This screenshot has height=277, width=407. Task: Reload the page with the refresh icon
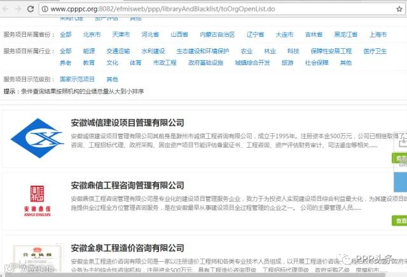coord(31,9)
